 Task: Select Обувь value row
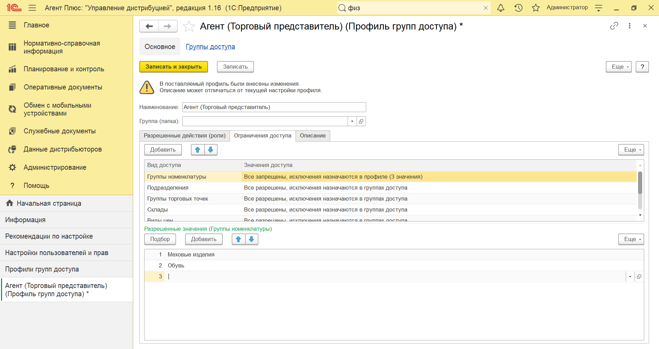point(394,266)
